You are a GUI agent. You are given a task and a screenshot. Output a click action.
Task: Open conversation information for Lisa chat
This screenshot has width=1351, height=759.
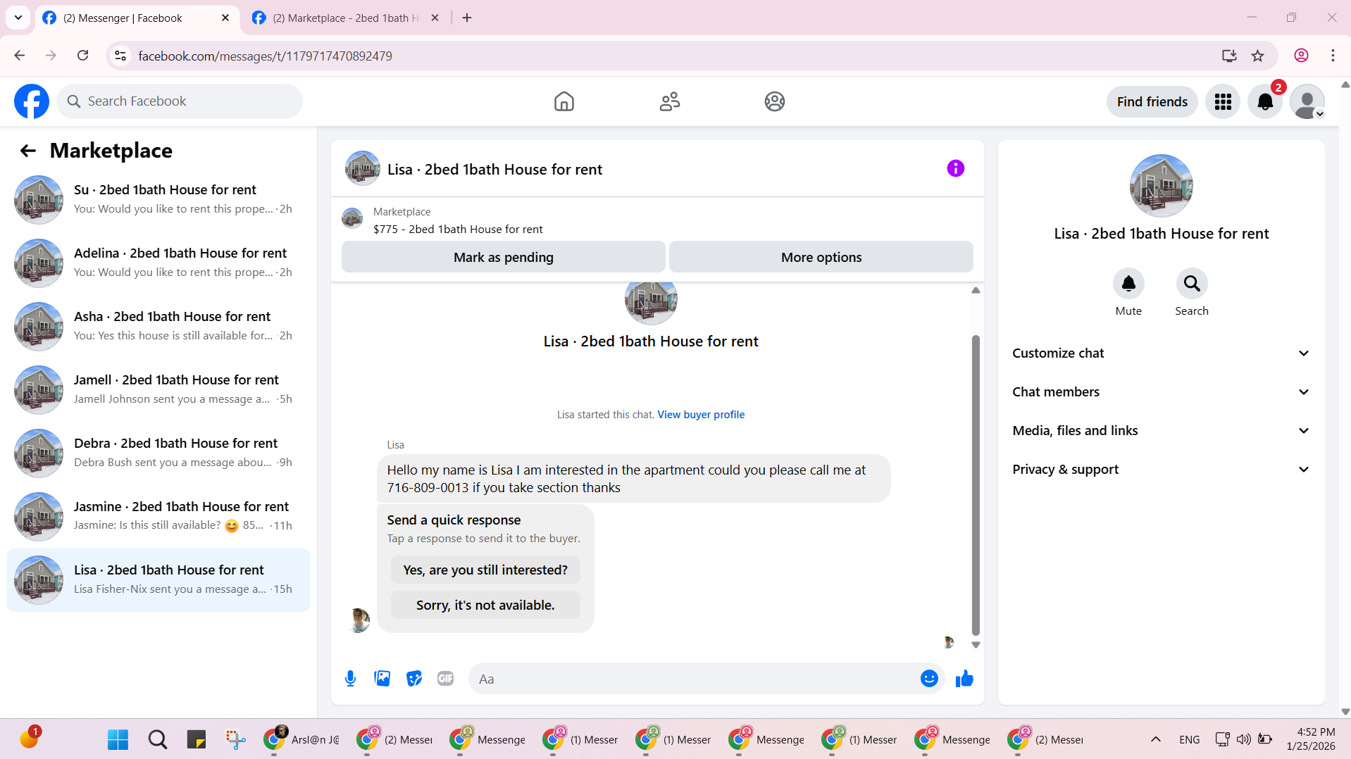click(x=956, y=168)
